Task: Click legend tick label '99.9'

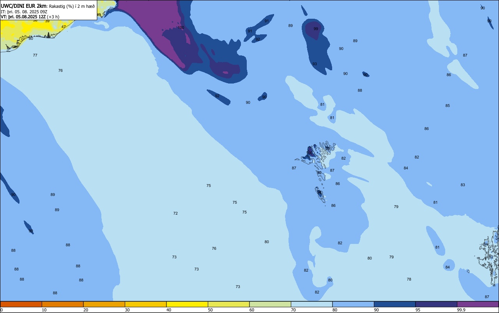Action: pos(462,310)
